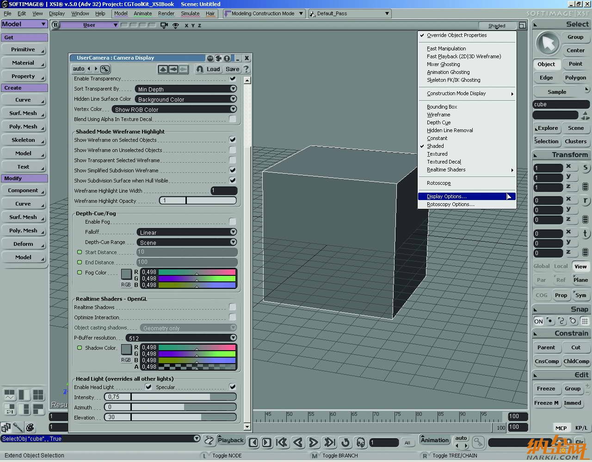The height and width of the screenshot is (462, 592).
Task: Click the keyhole lock icon in Camera Display title bar
Action: tap(227, 58)
